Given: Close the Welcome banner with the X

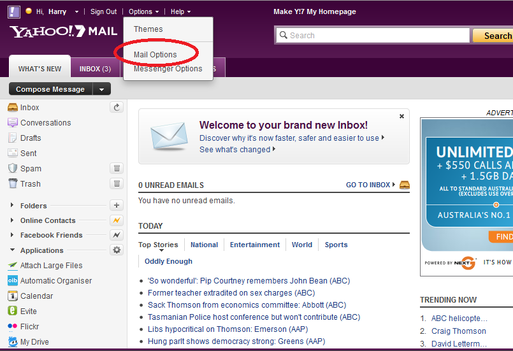Looking at the screenshot, I should click(401, 117).
